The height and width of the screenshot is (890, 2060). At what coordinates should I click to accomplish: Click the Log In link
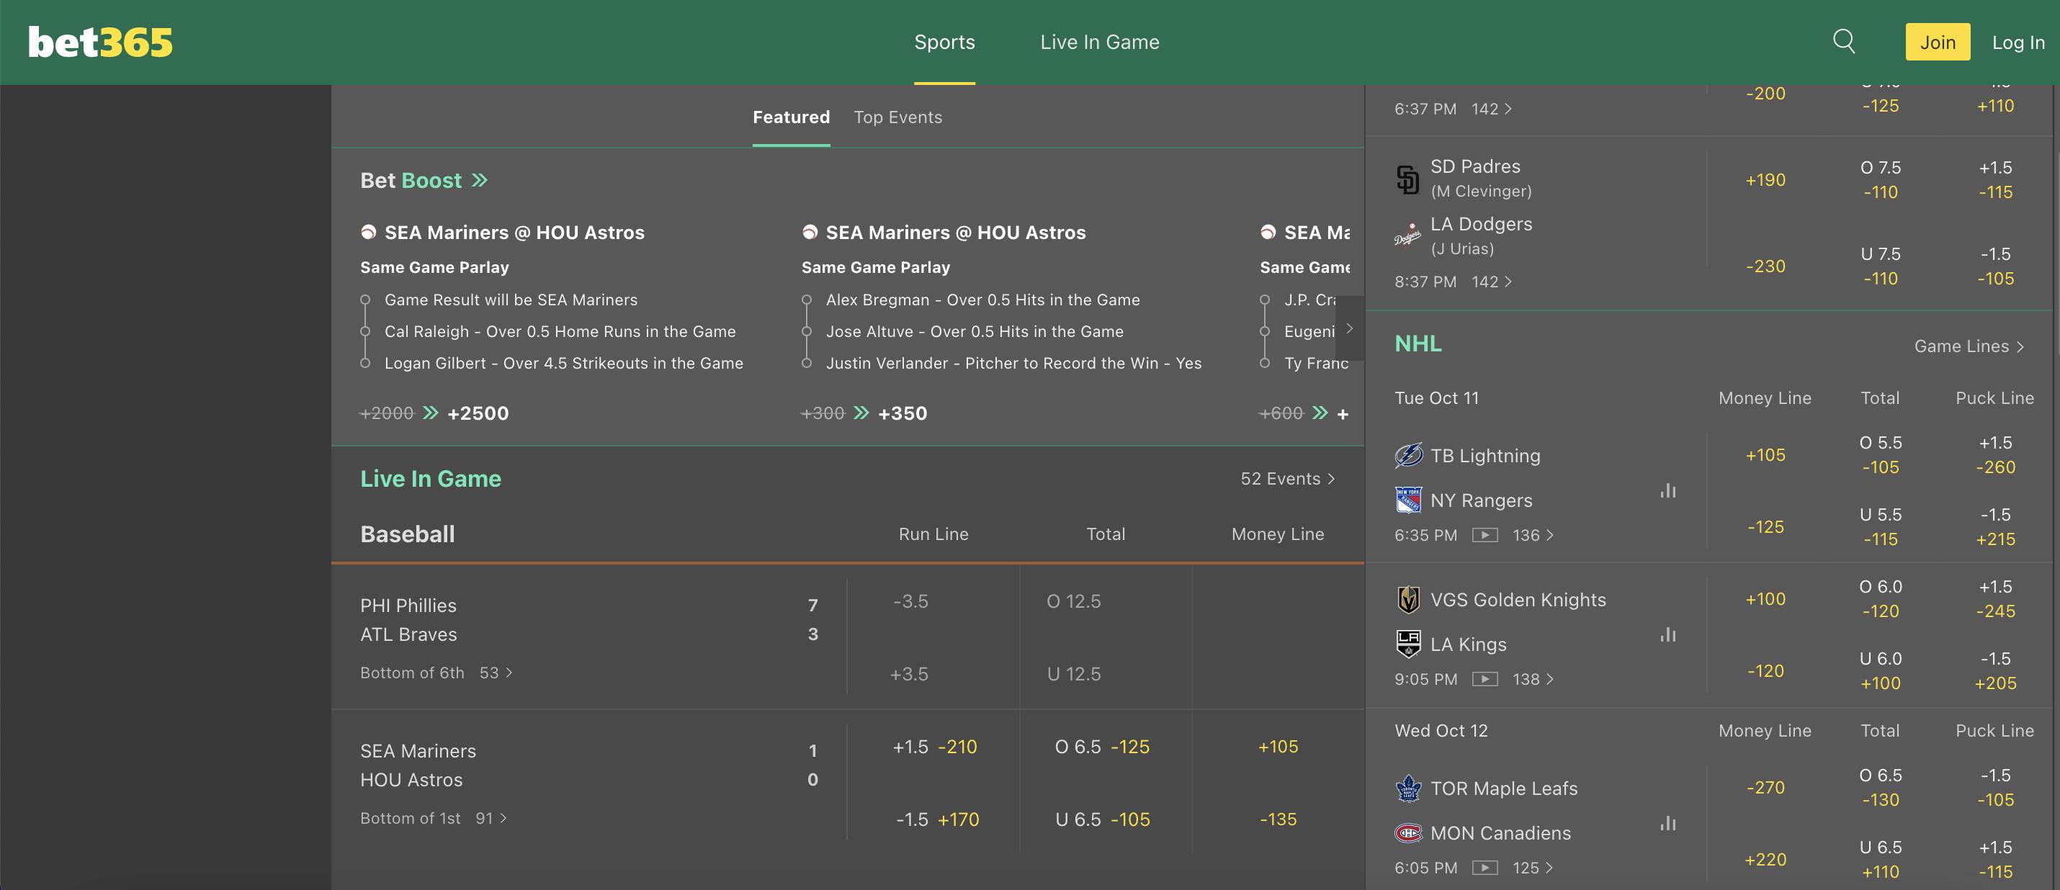point(2017,42)
